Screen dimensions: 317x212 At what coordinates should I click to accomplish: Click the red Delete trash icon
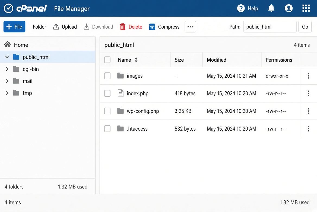(x=122, y=27)
